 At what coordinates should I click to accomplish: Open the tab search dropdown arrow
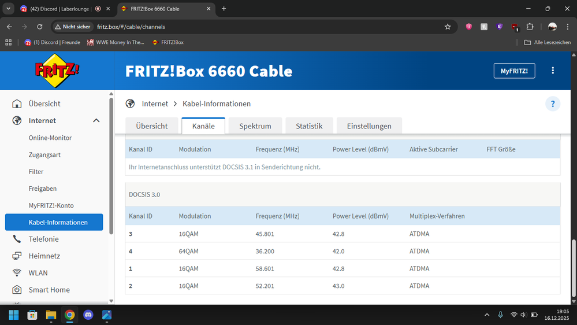pyautogui.click(x=8, y=9)
